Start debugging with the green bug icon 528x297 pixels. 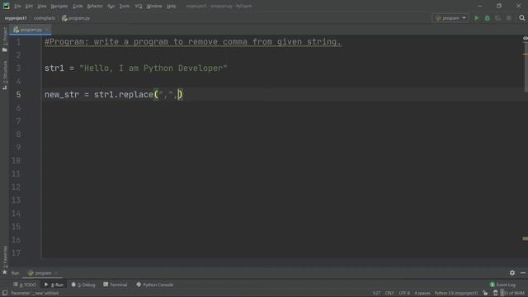[488, 18]
